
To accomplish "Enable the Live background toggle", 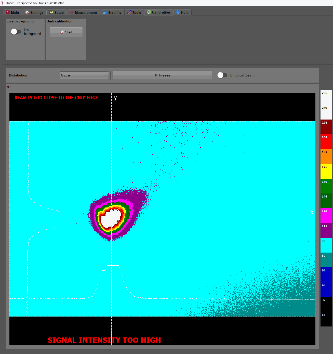I will 16,31.
